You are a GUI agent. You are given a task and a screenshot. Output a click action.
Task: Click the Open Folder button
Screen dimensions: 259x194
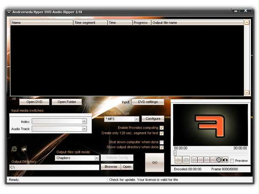(67, 102)
